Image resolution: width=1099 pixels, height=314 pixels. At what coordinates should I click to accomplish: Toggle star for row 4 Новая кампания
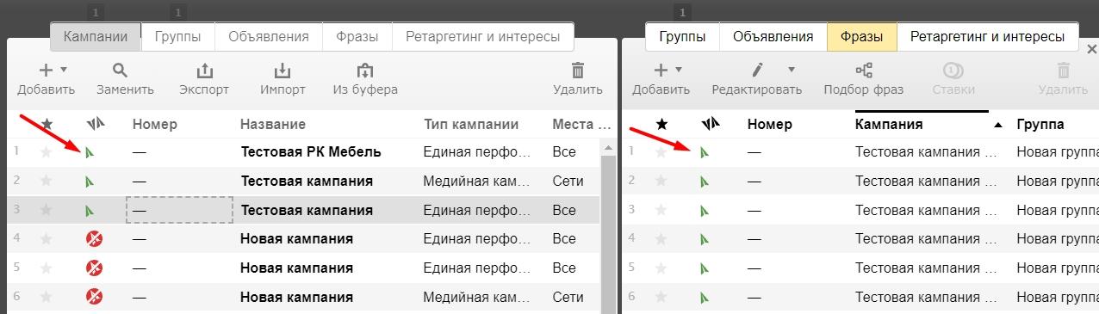(x=47, y=238)
